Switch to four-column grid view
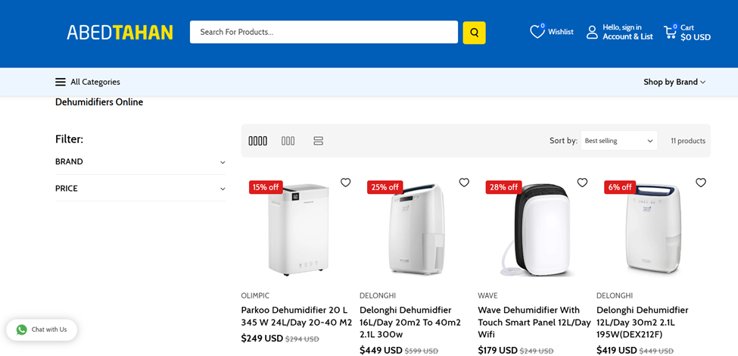The width and height of the screenshot is (738, 356). pos(257,141)
